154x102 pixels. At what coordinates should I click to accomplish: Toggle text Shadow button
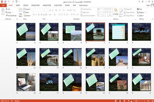click(x=41, y=15)
